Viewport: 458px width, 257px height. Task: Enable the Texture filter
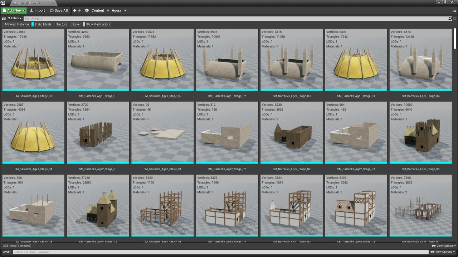tap(62, 25)
